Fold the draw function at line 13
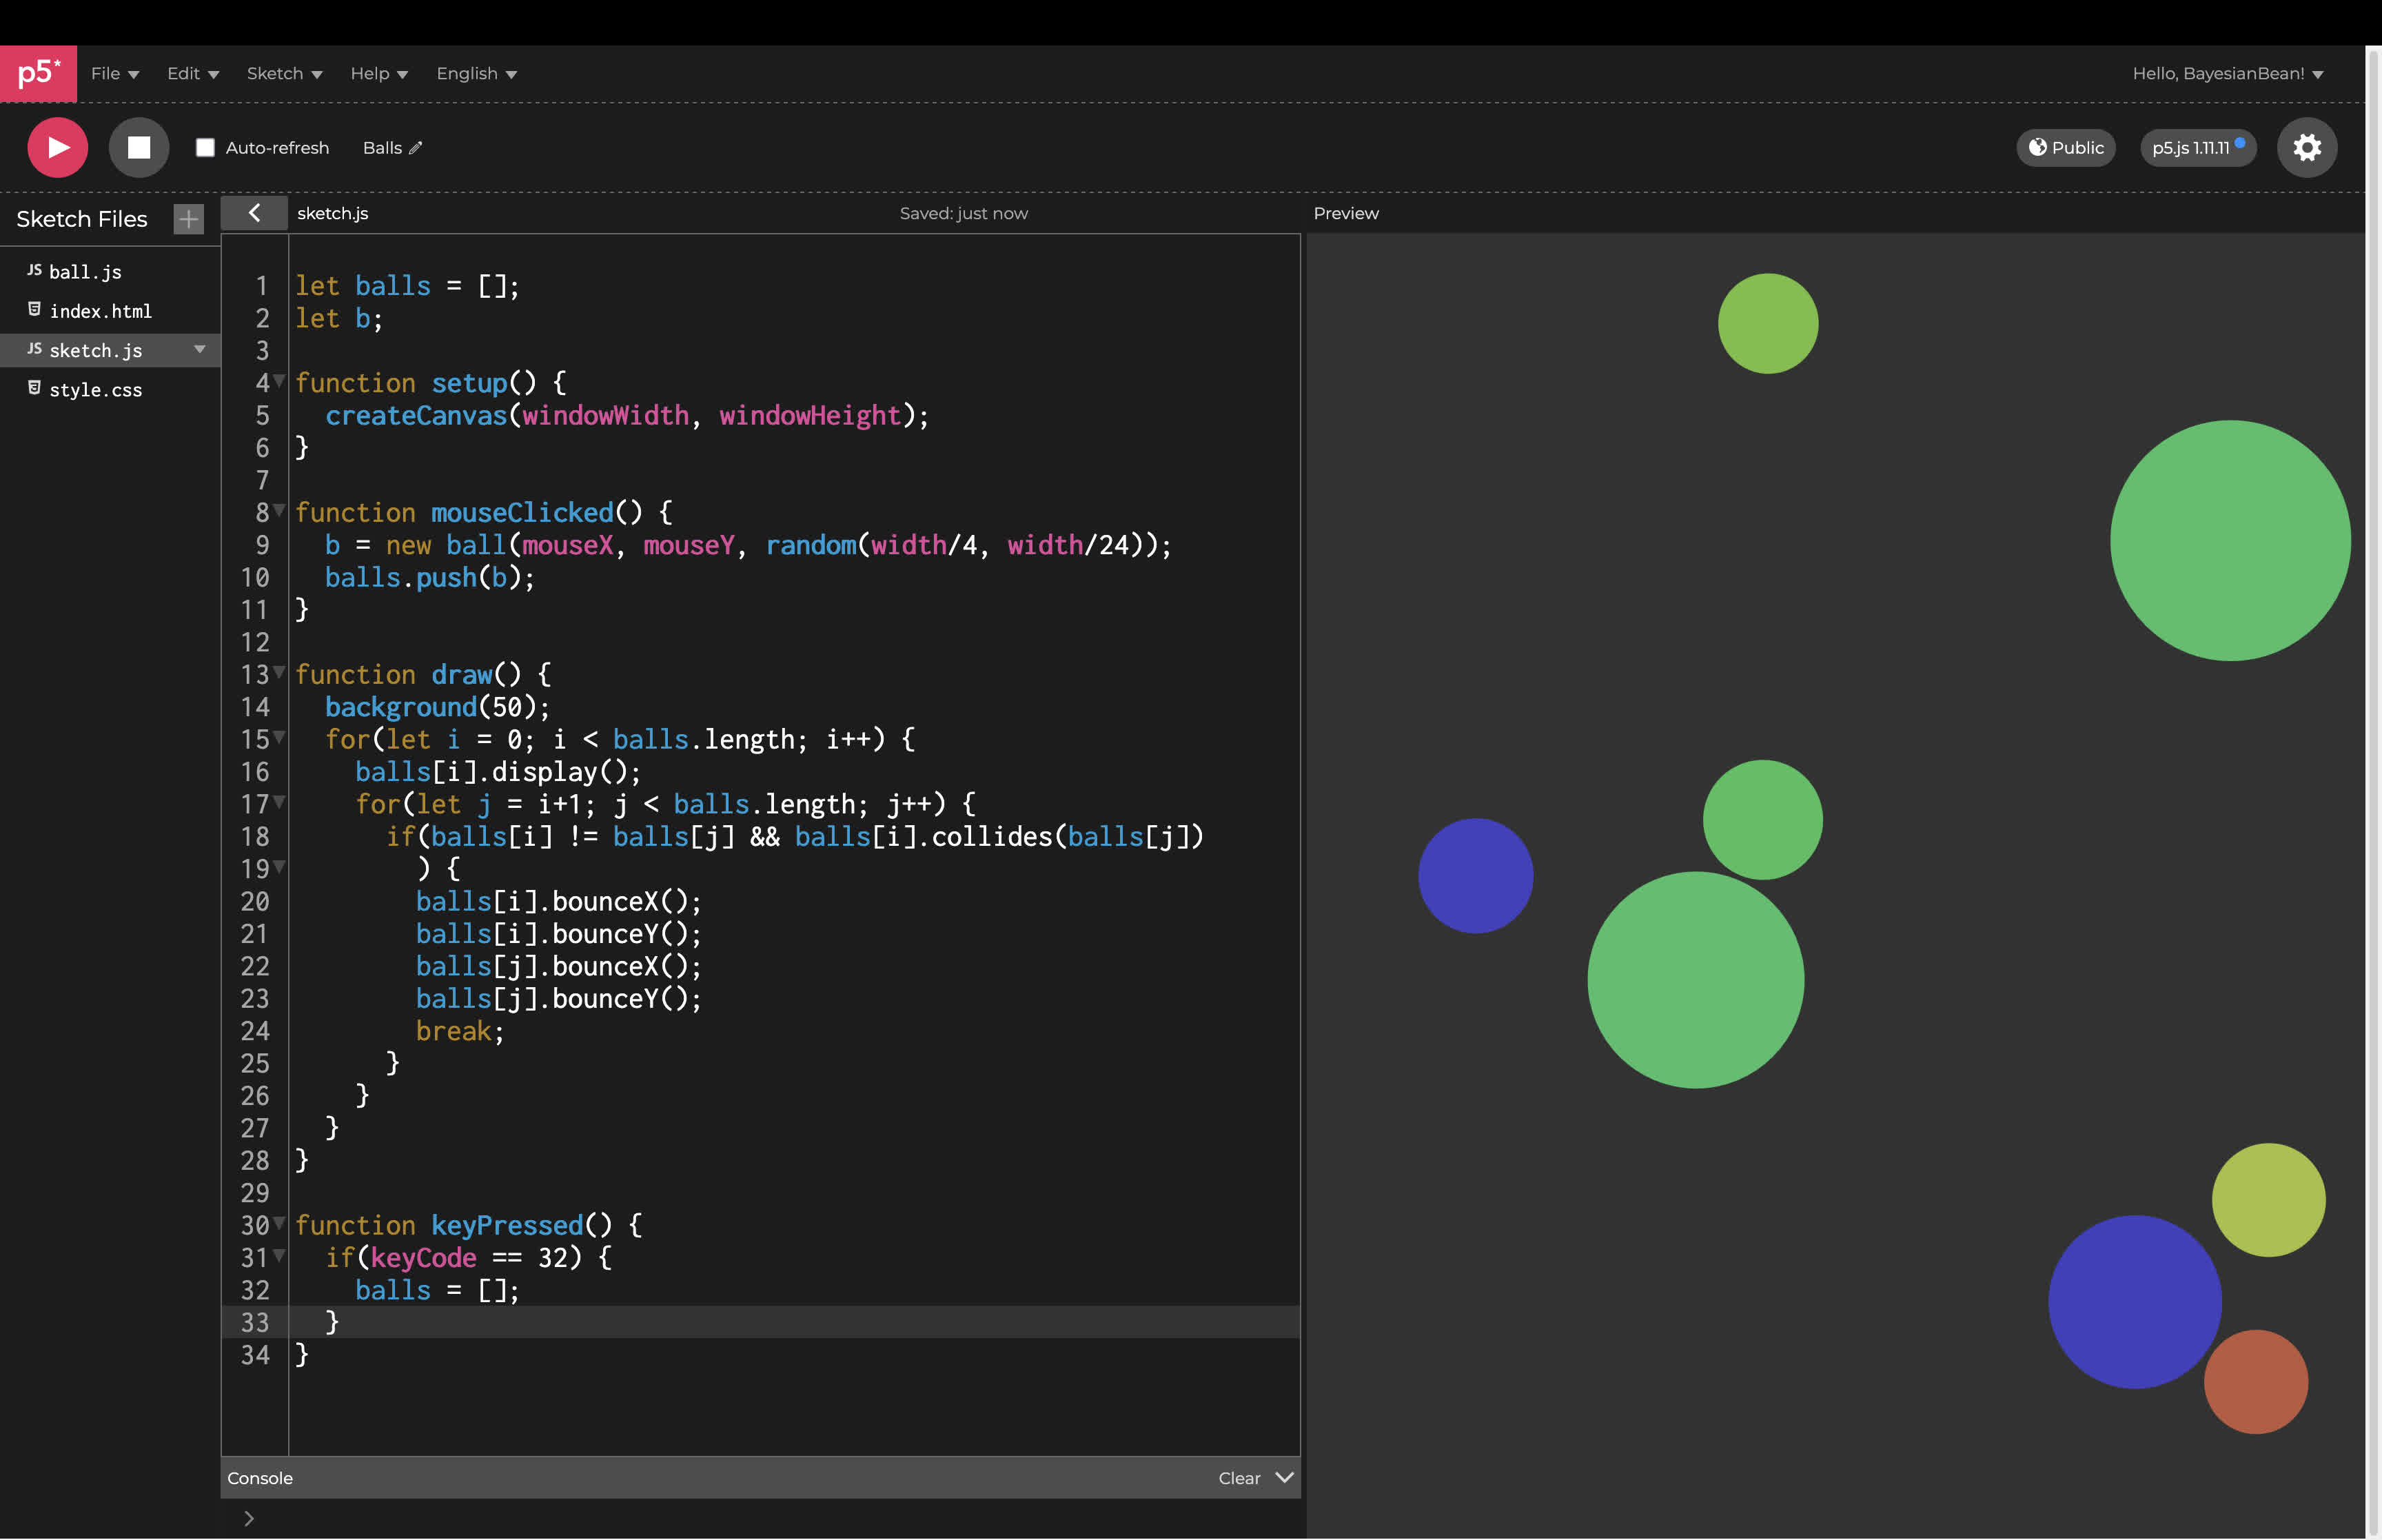The width and height of the screenshot is (2382, 1540). click(280, 672)
